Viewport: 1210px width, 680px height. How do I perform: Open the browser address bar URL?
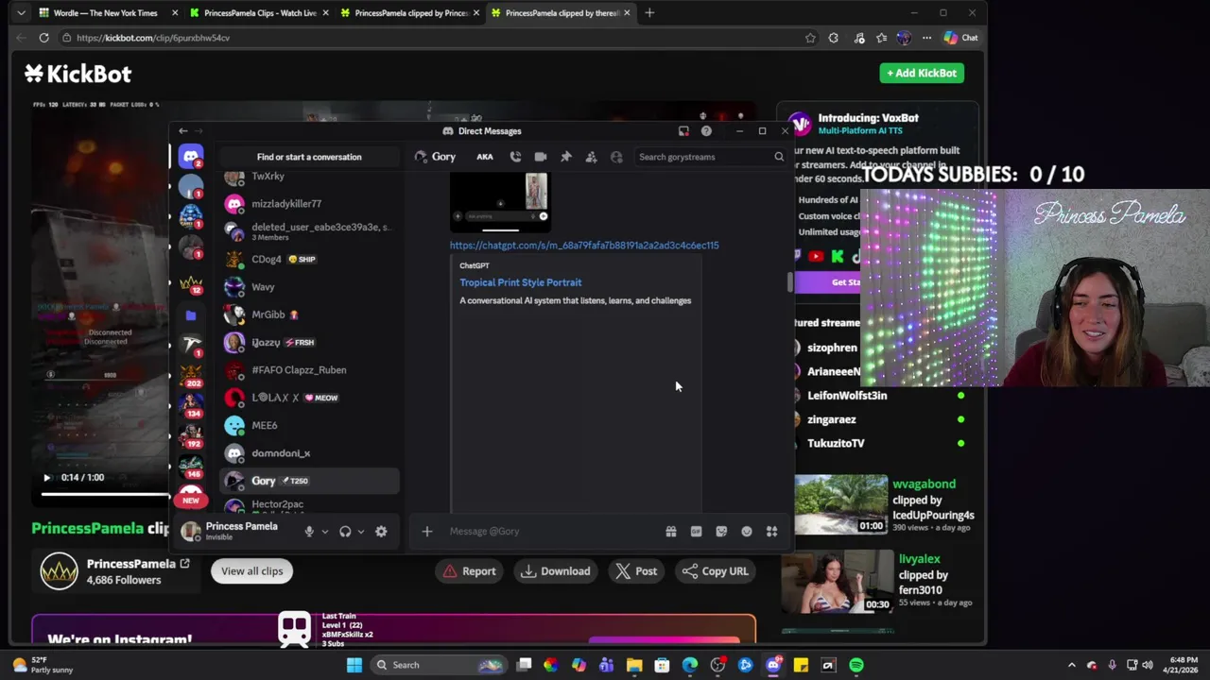pos(153,38)
